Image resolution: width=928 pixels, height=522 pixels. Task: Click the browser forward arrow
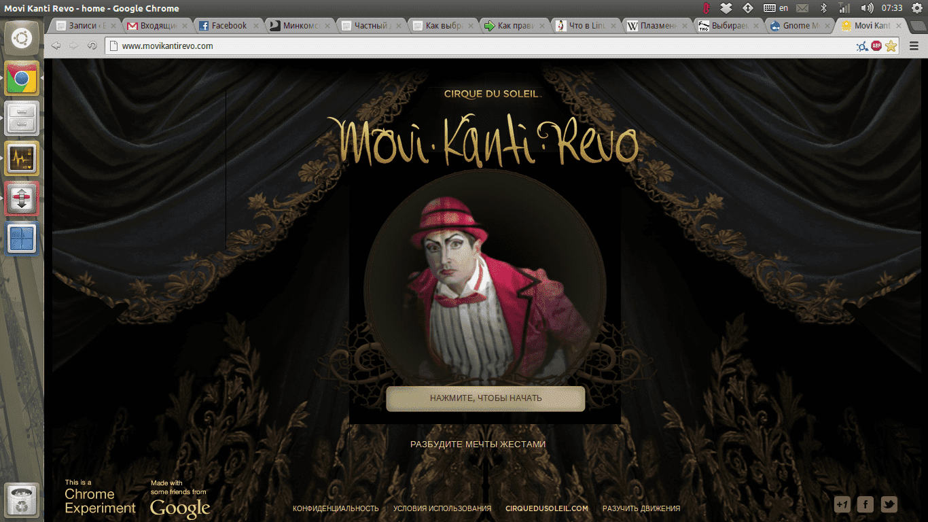(x=74, y=46)
